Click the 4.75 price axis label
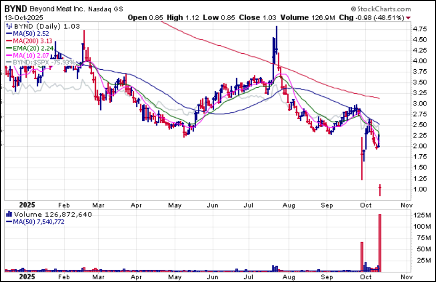Image resolution: width=436 pixels, height=282 pixels. 420,29
